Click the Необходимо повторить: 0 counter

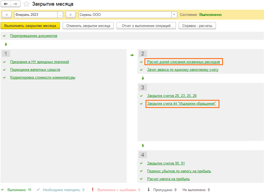tap(64, 190)
